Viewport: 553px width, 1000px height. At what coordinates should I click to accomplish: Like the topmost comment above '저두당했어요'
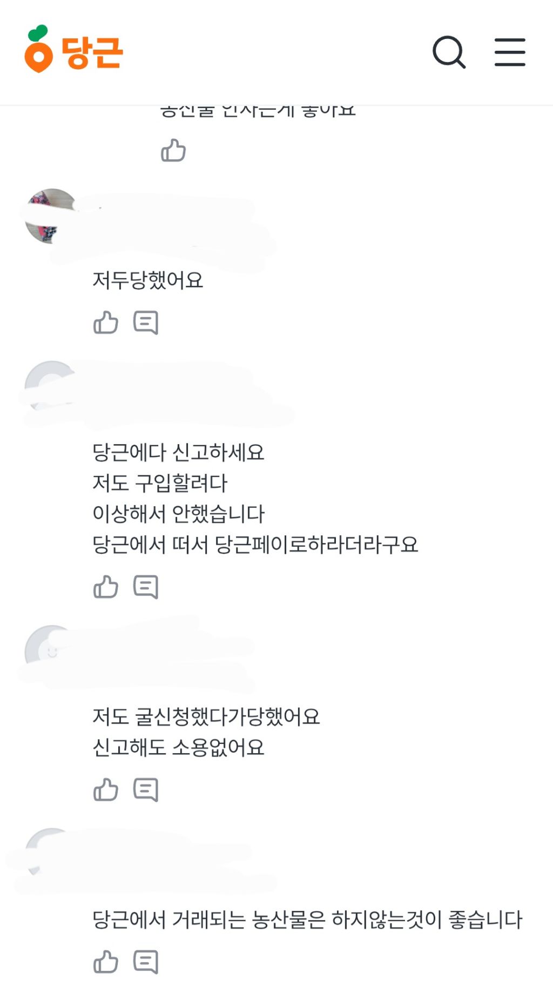pos(174,151)
